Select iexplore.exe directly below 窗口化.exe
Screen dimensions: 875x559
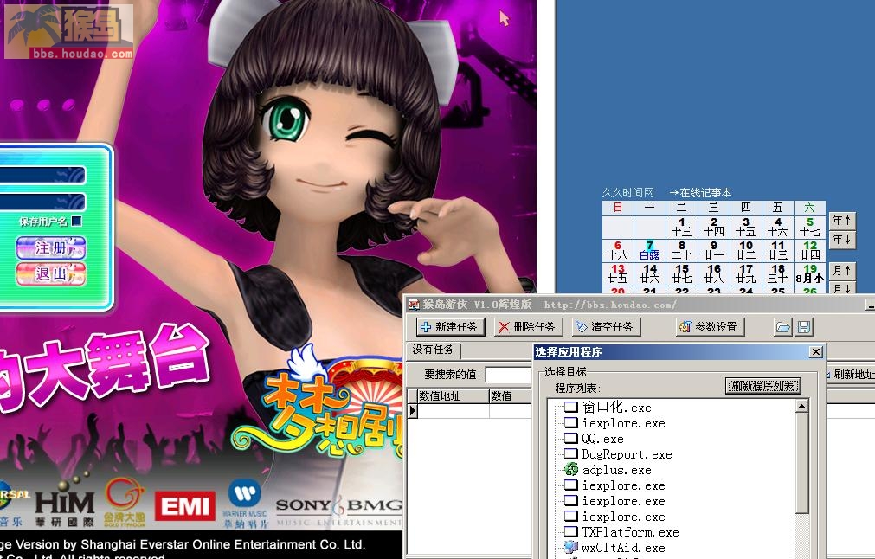click(623, 423)
